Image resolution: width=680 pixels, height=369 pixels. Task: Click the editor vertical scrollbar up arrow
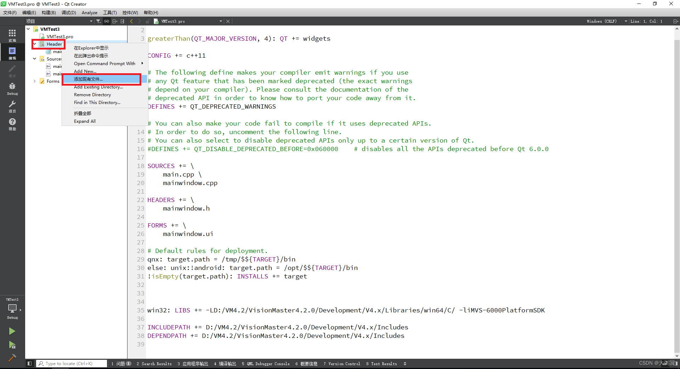[x=677, y=29]
